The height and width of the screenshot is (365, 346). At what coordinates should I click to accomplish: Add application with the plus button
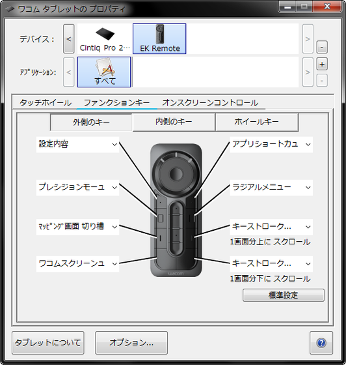pos(322,64)
